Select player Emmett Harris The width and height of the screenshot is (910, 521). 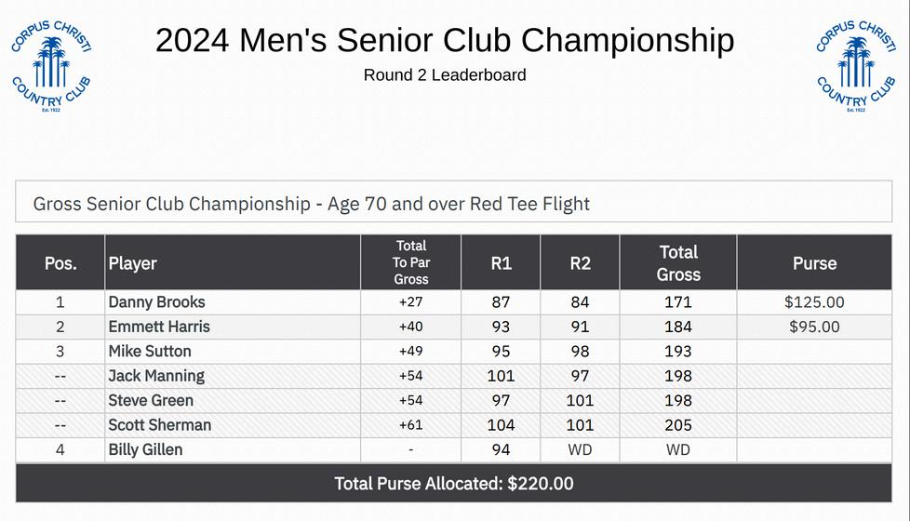point(159,327)
